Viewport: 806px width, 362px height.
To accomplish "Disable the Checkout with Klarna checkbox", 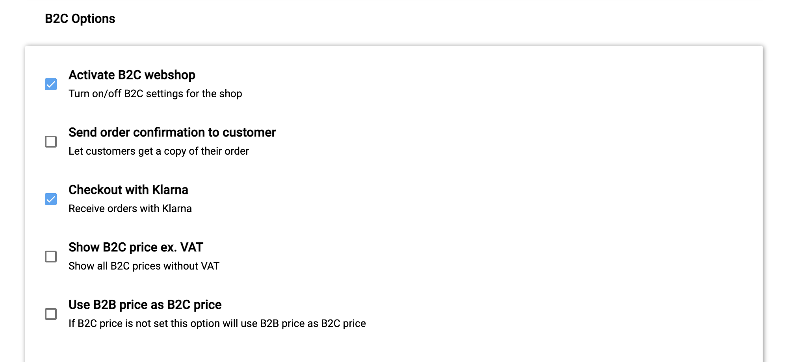I will pyautogui.click(x=51, y=199).
